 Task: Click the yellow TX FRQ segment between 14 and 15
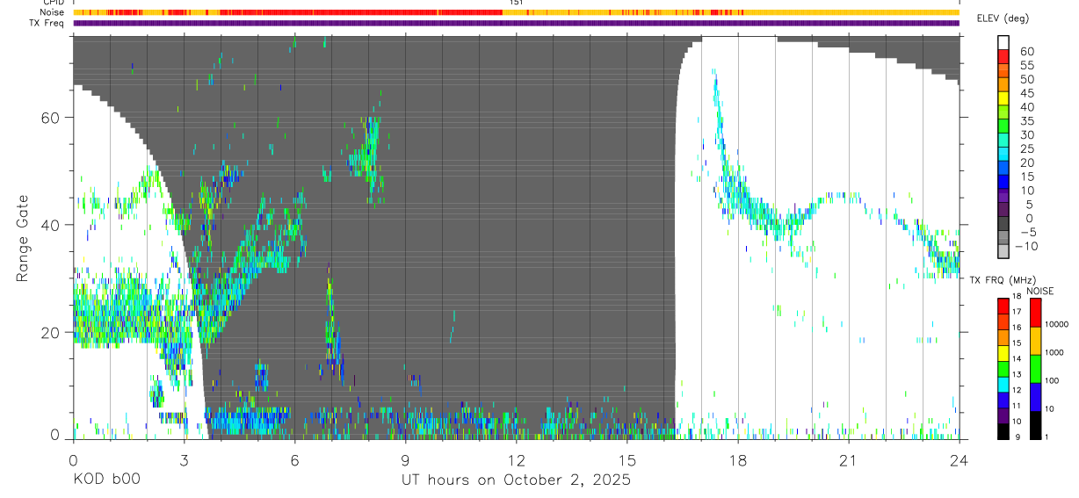click(1003, 352)
